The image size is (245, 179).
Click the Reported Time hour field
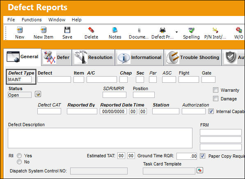click(133, 111)
